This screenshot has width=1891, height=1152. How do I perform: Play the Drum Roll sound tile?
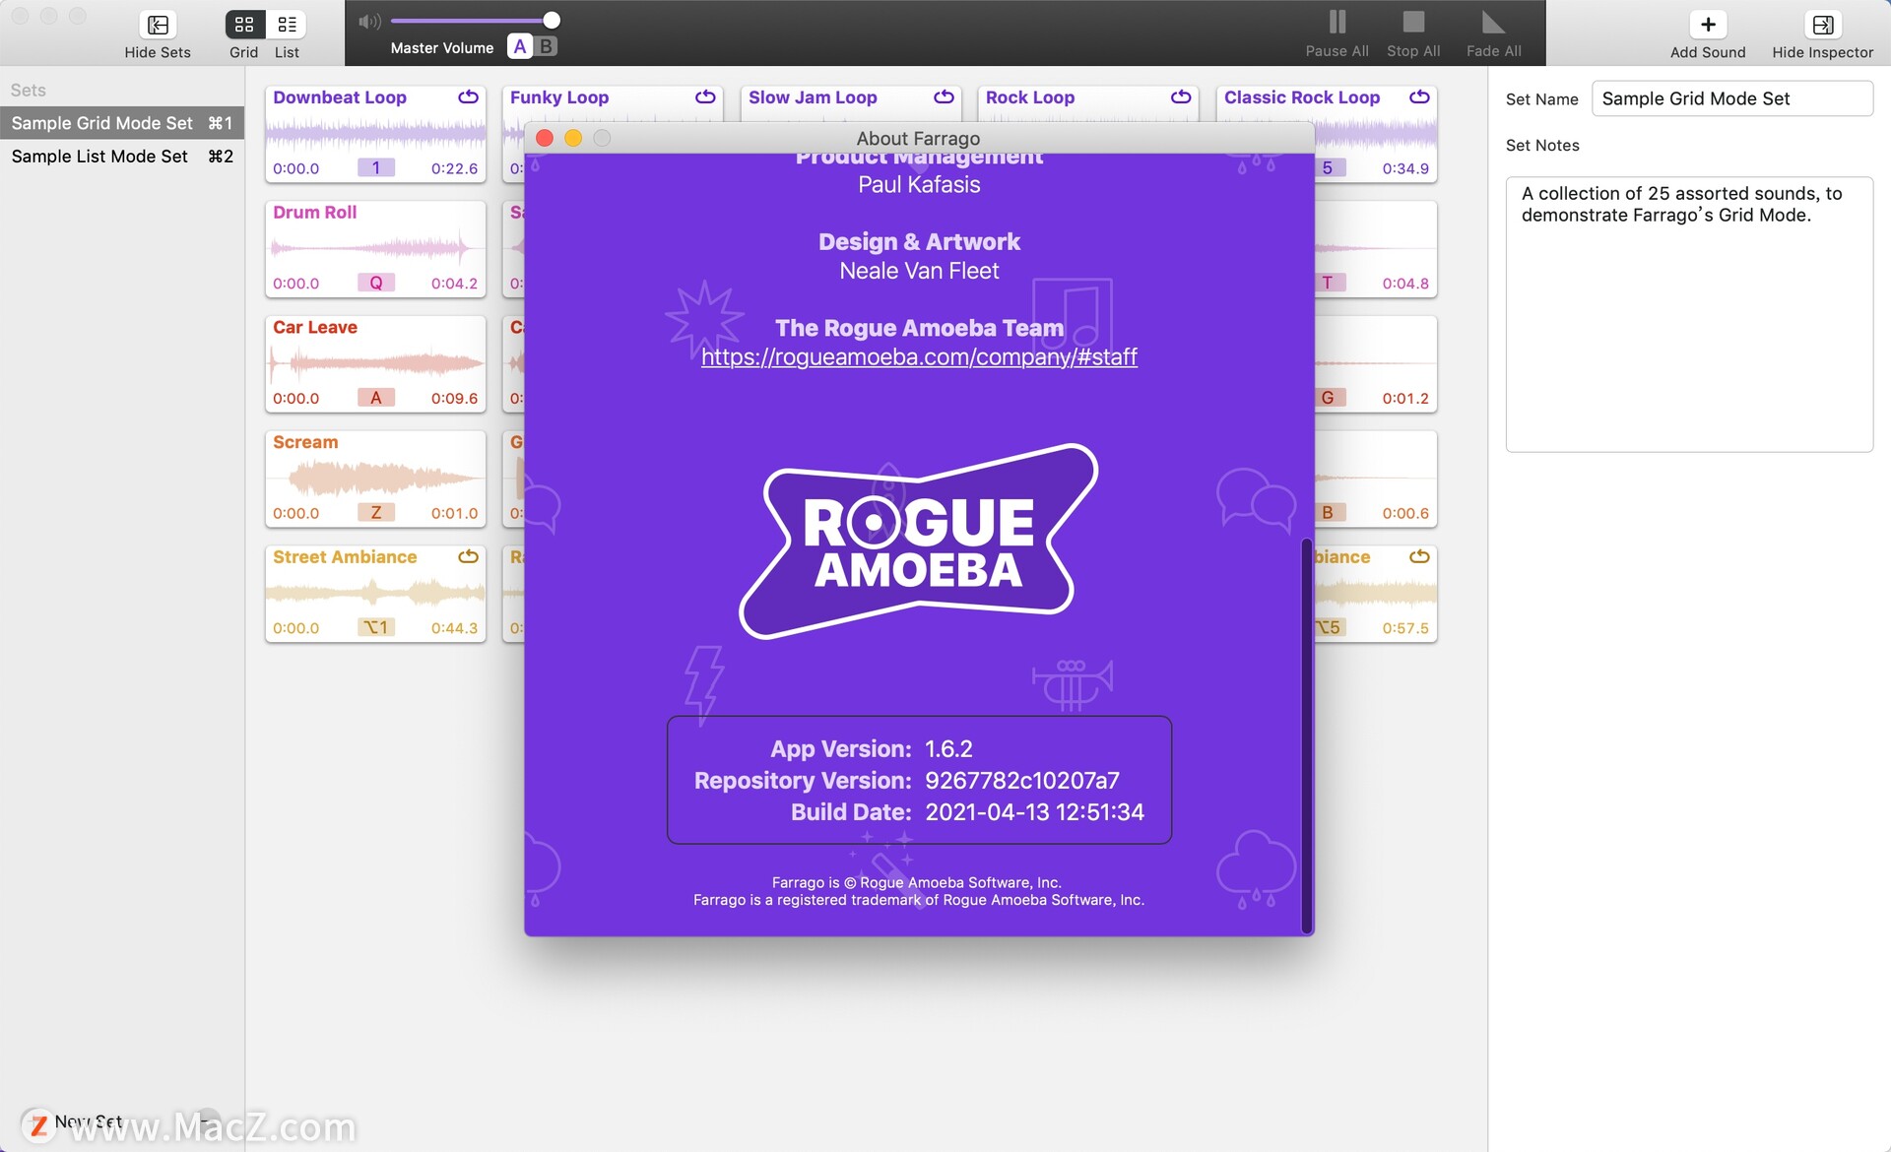375,248
